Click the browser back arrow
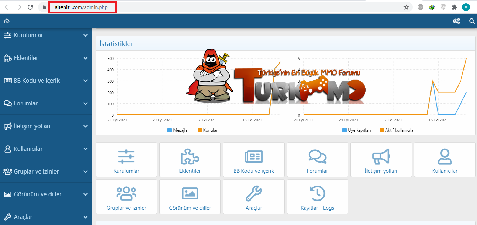Viewport: 477px width, 225px height. point(7,7)
